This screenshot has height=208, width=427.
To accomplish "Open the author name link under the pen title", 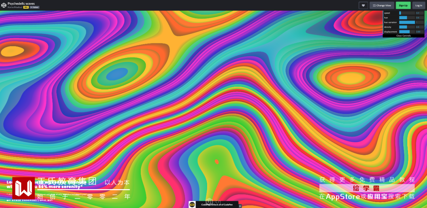I will point(15,7).
